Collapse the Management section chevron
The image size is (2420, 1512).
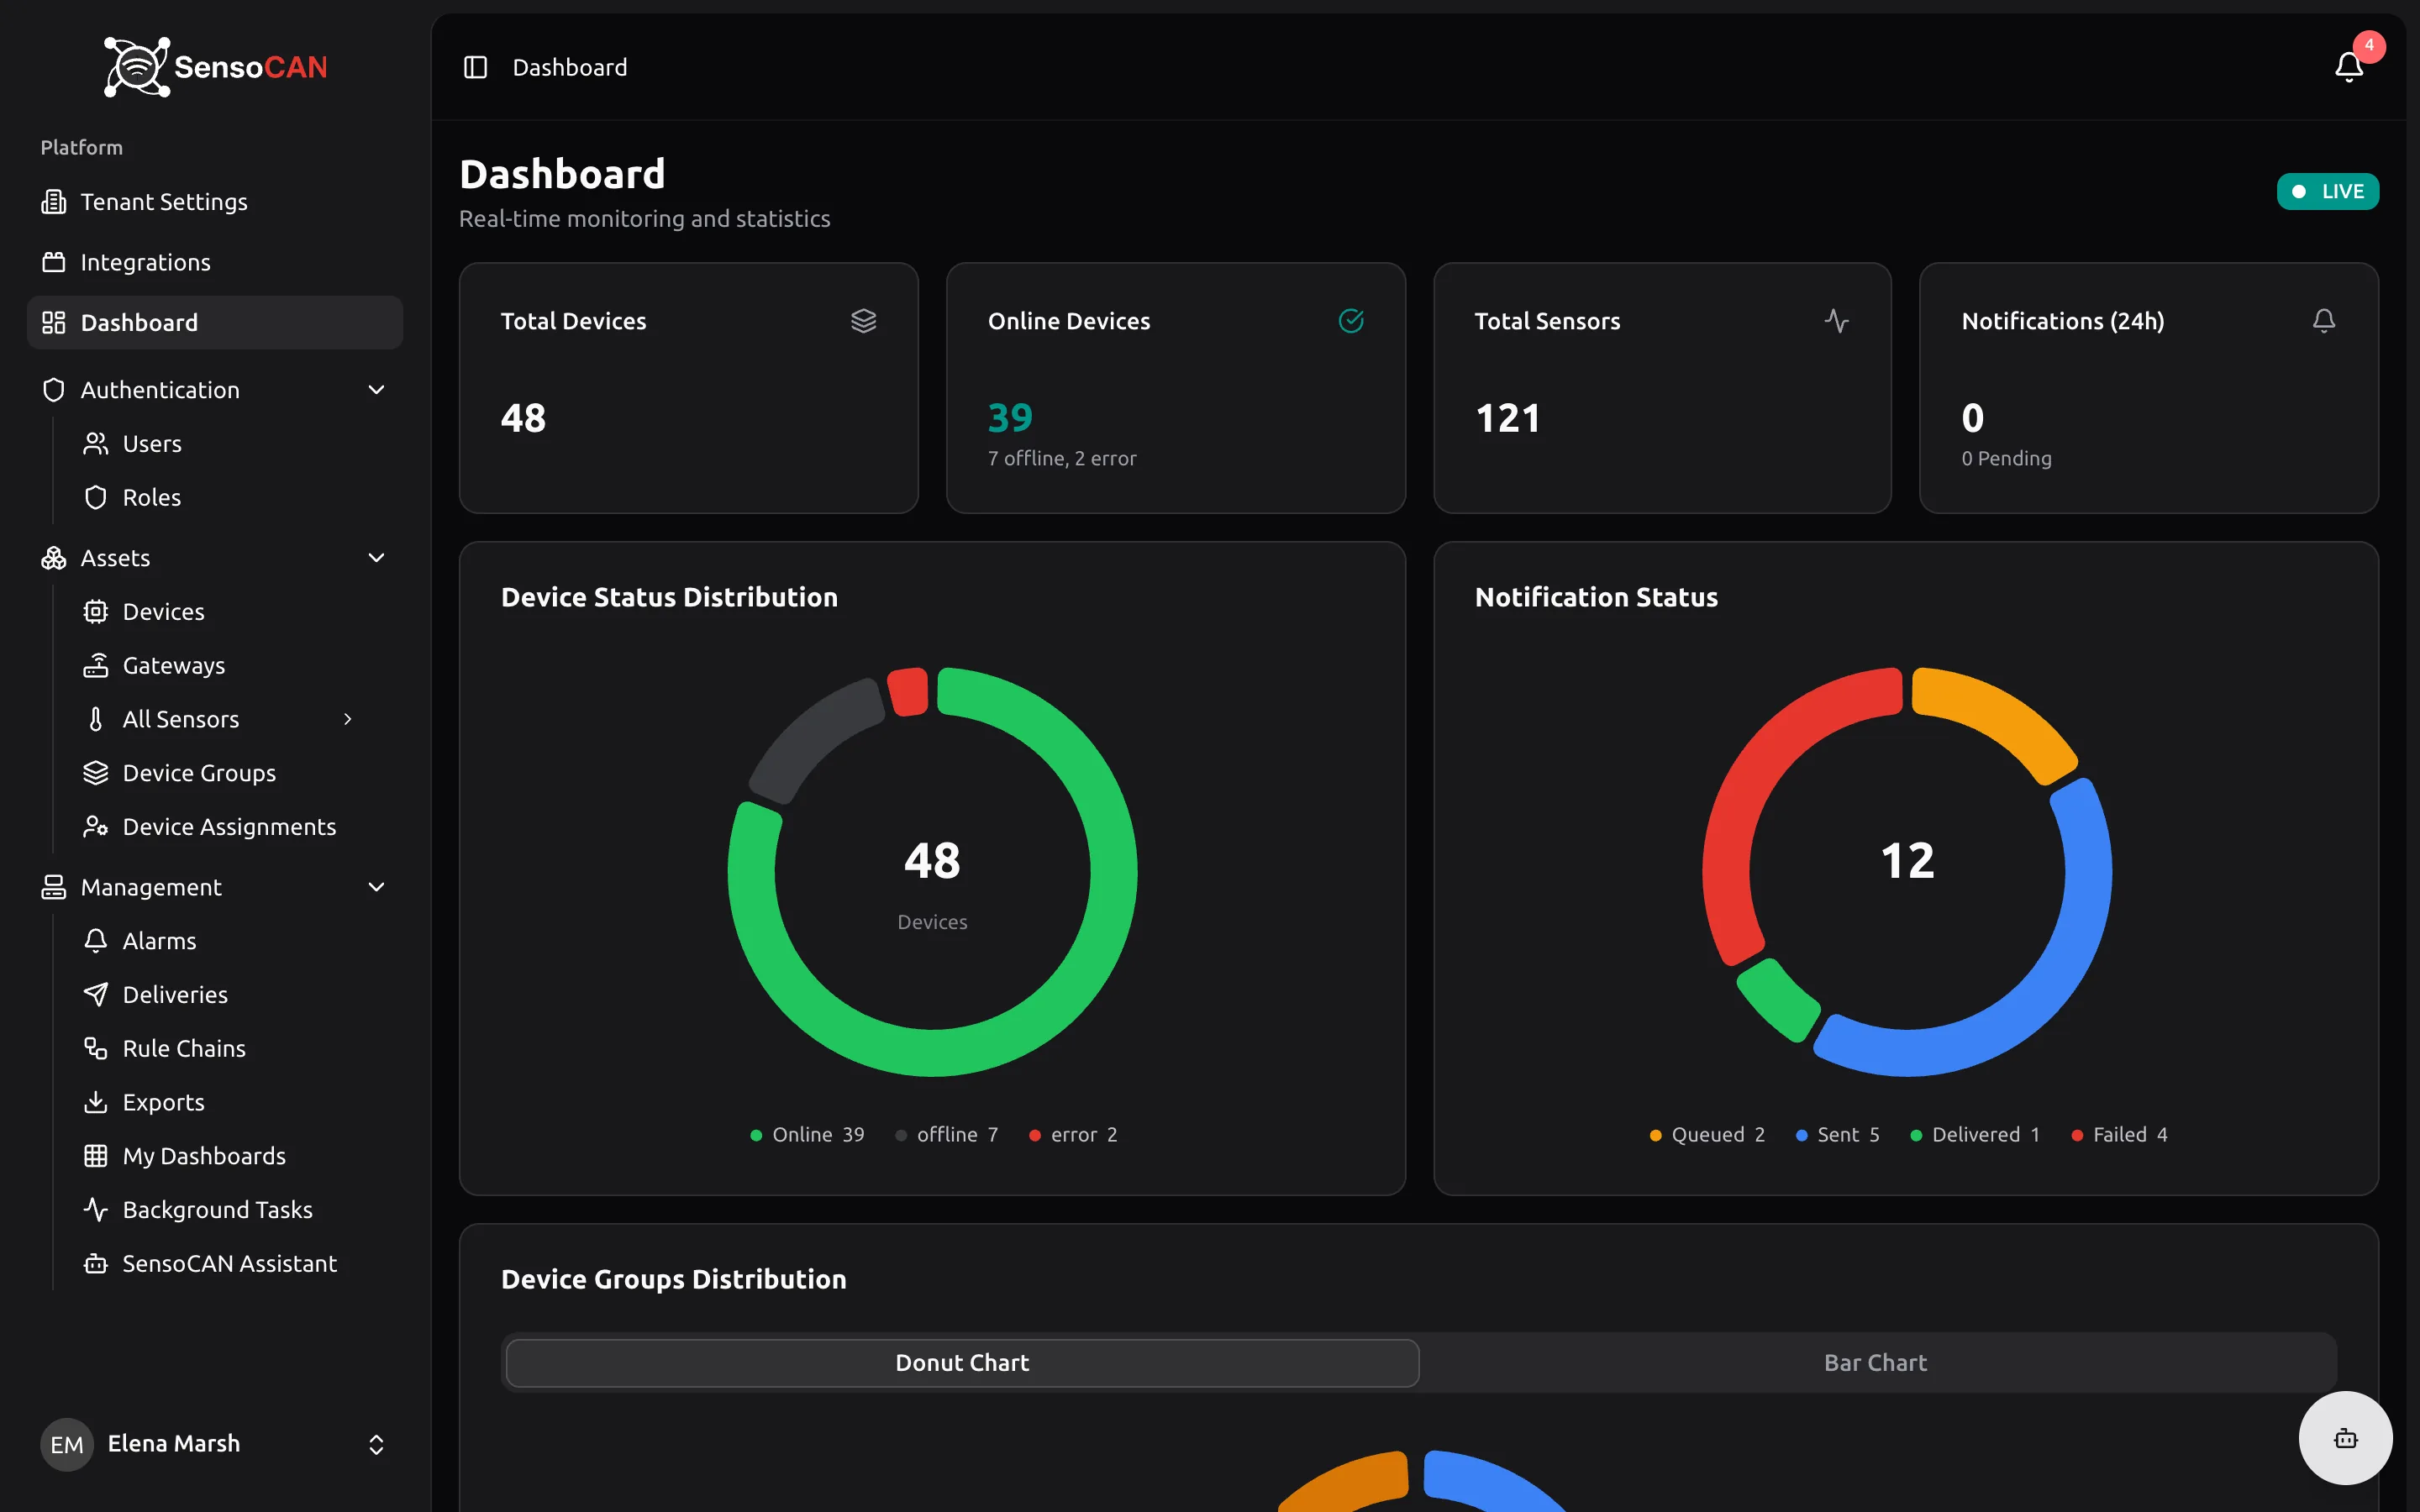tap(376, 887)
